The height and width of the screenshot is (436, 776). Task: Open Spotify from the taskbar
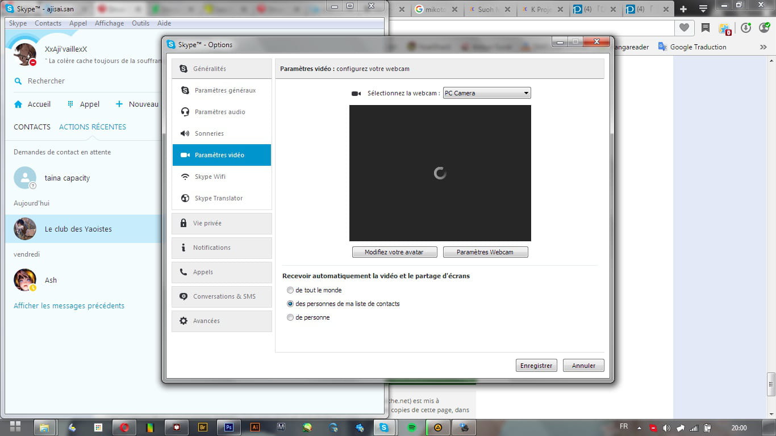(x=412, y=427)
